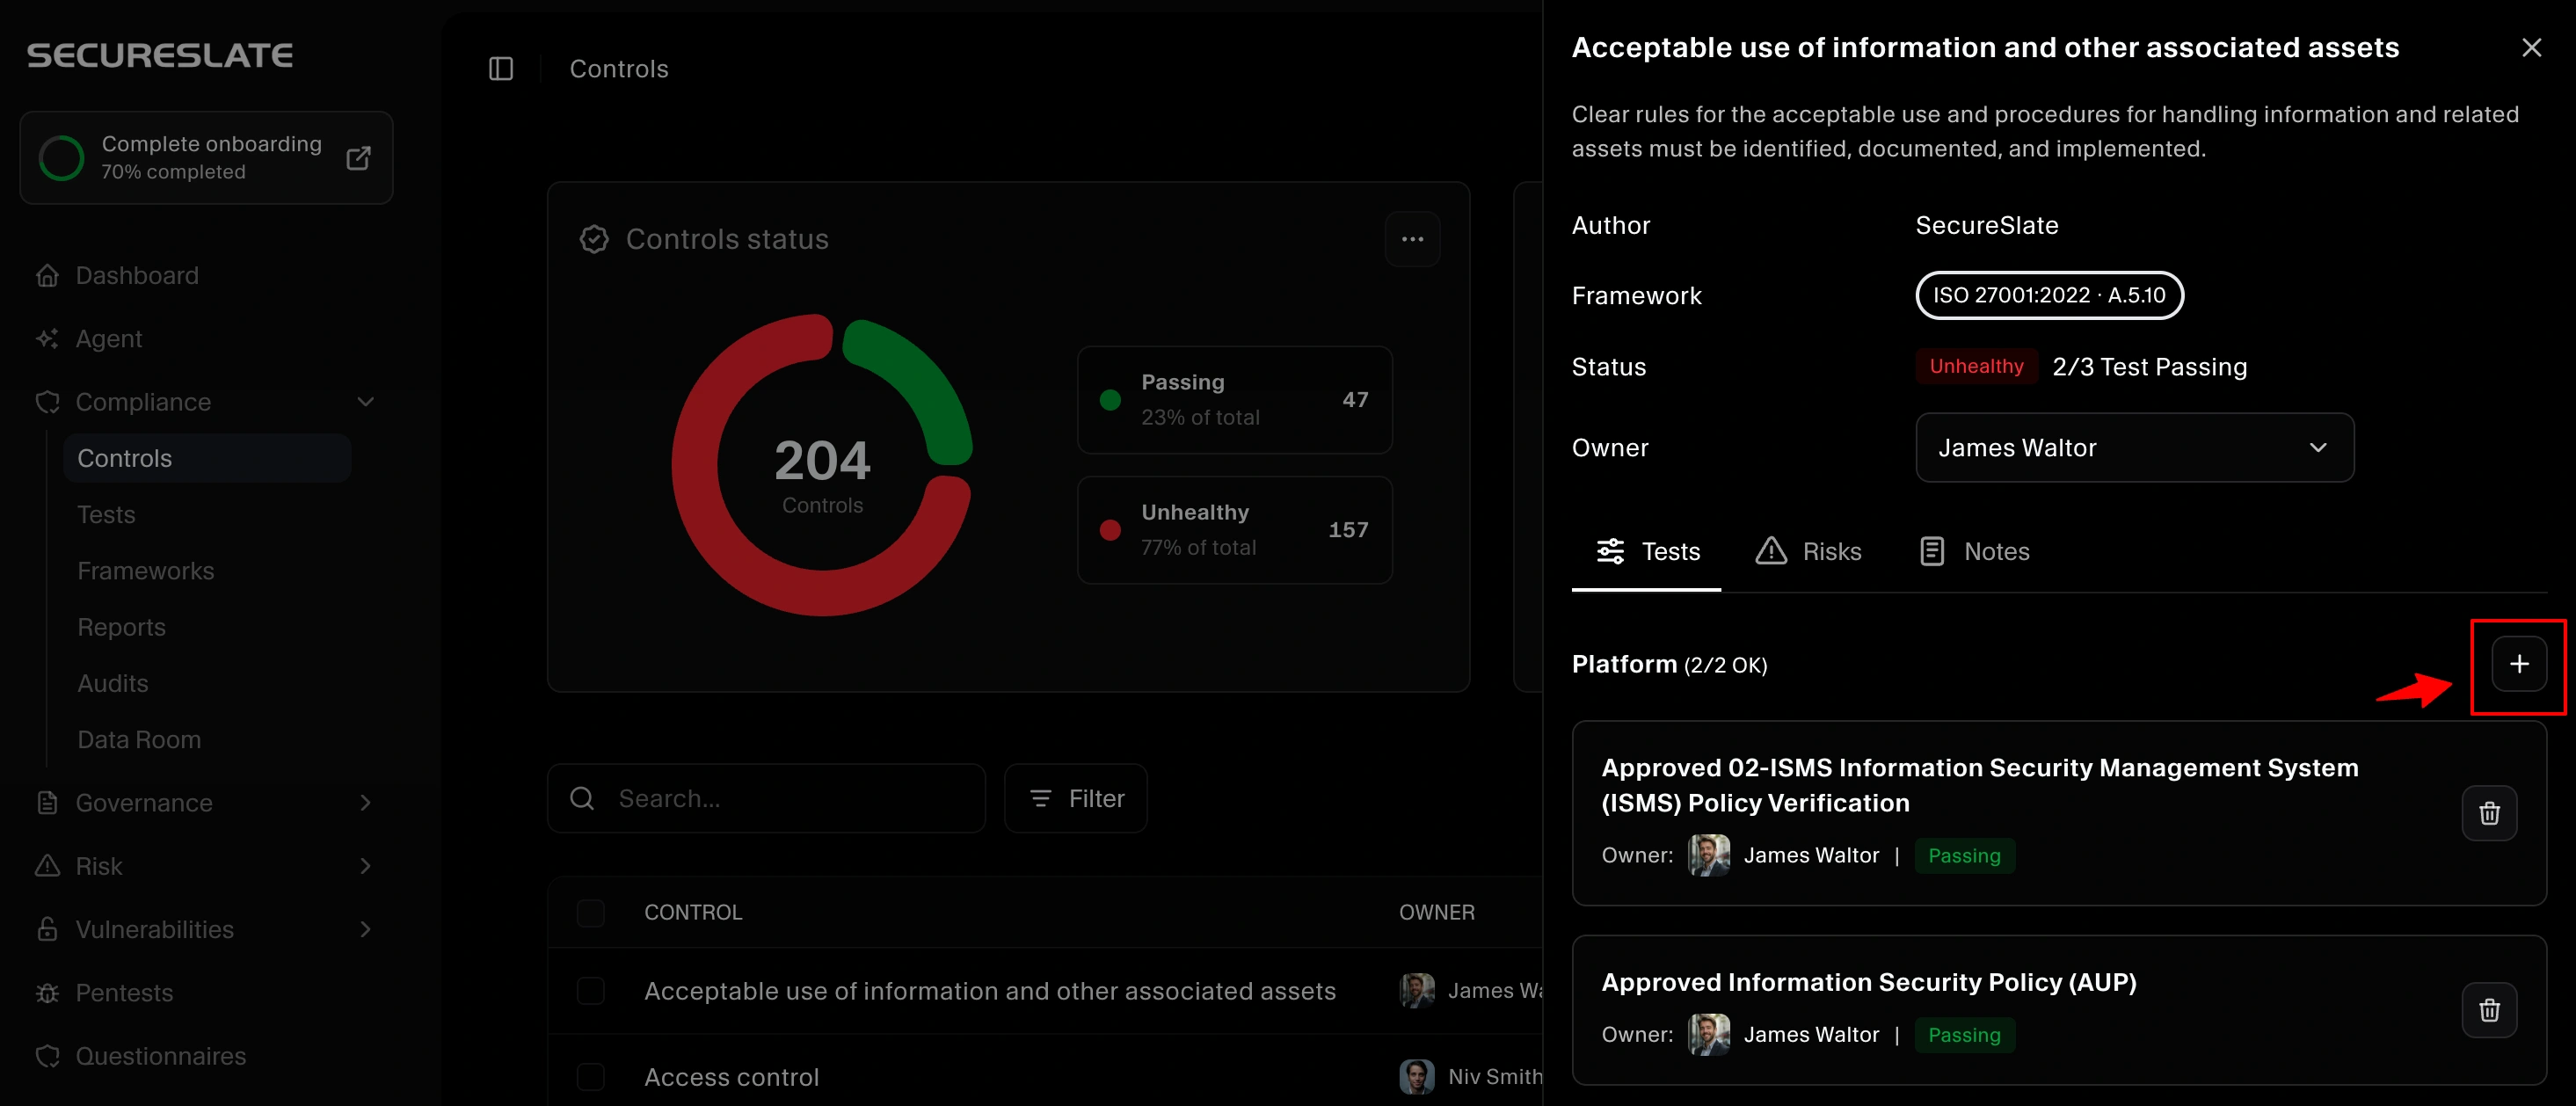This screenshot has width=2576, height=1106.
Task: Delete the ISMS Policy Verification test
Action: pos(2488,813)
